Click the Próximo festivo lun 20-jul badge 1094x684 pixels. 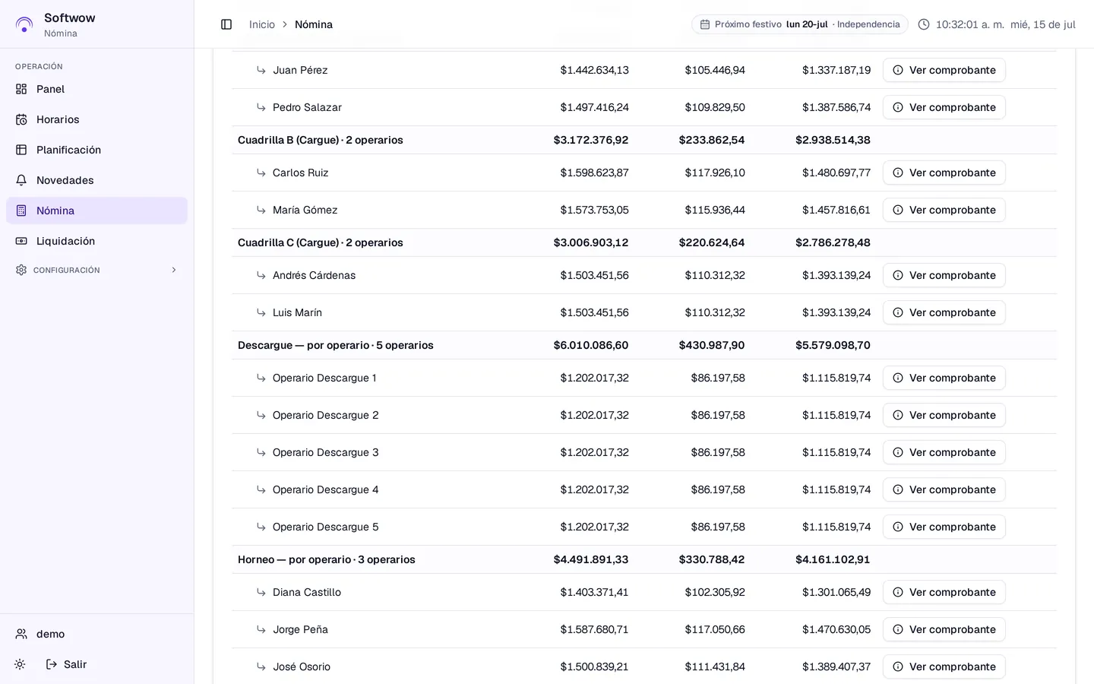click(x=799, y=24)
